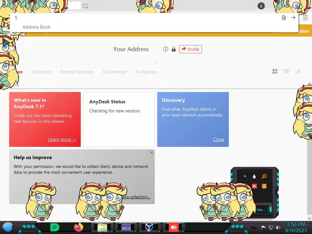This screenshot has height=234, width=312.
Task: Click the Invite button
Action: (x=190, y=49)
